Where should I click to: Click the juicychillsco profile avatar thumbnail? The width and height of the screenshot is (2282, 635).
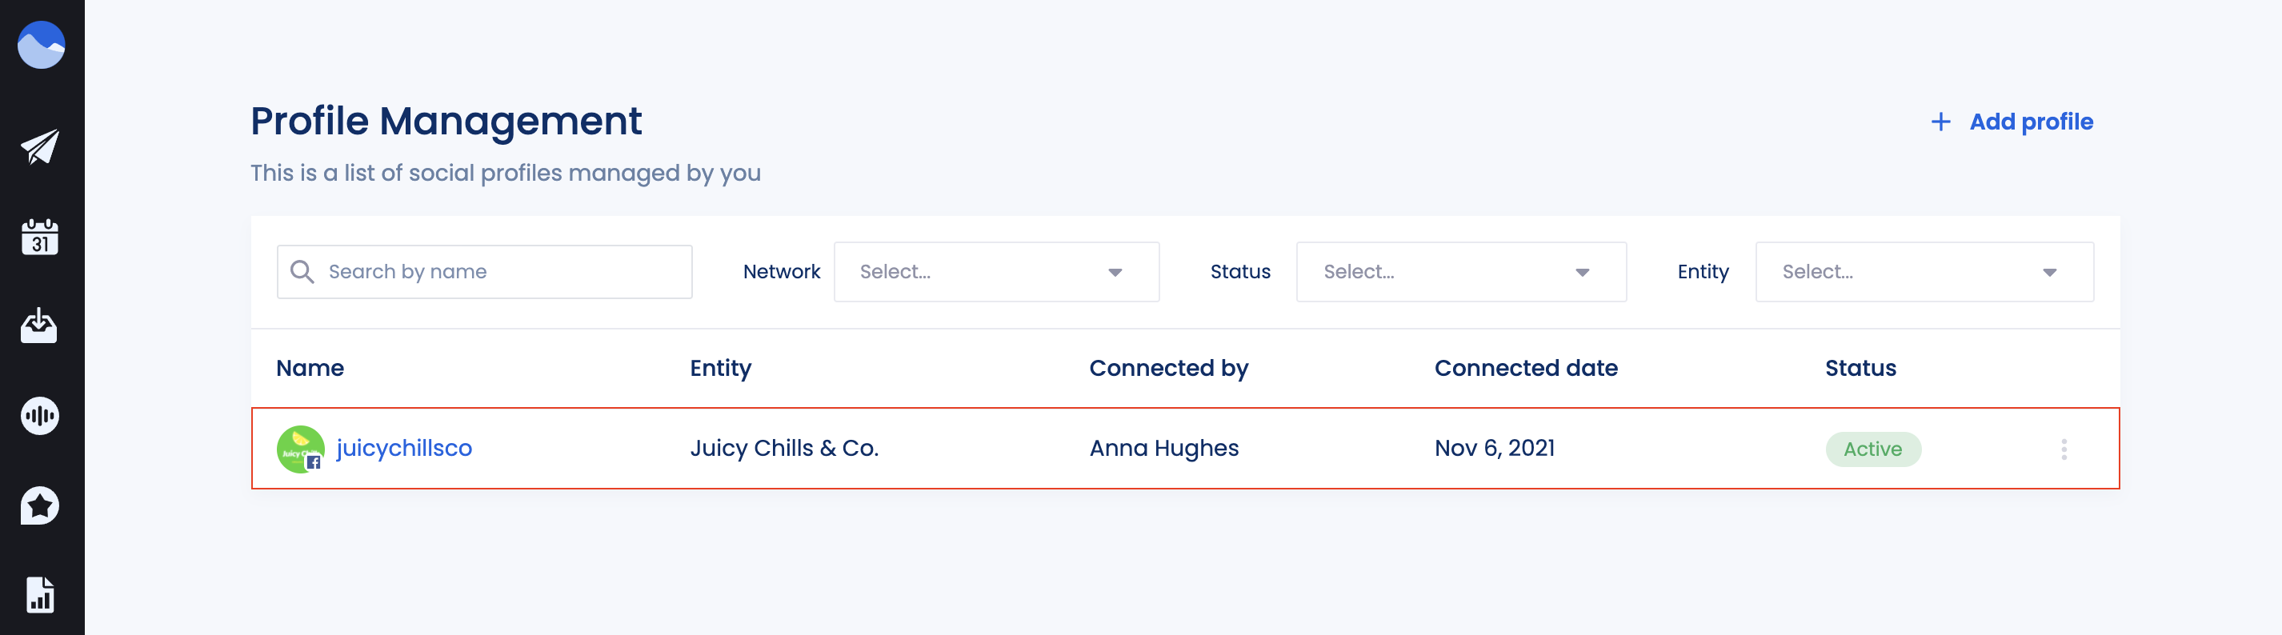300,449
